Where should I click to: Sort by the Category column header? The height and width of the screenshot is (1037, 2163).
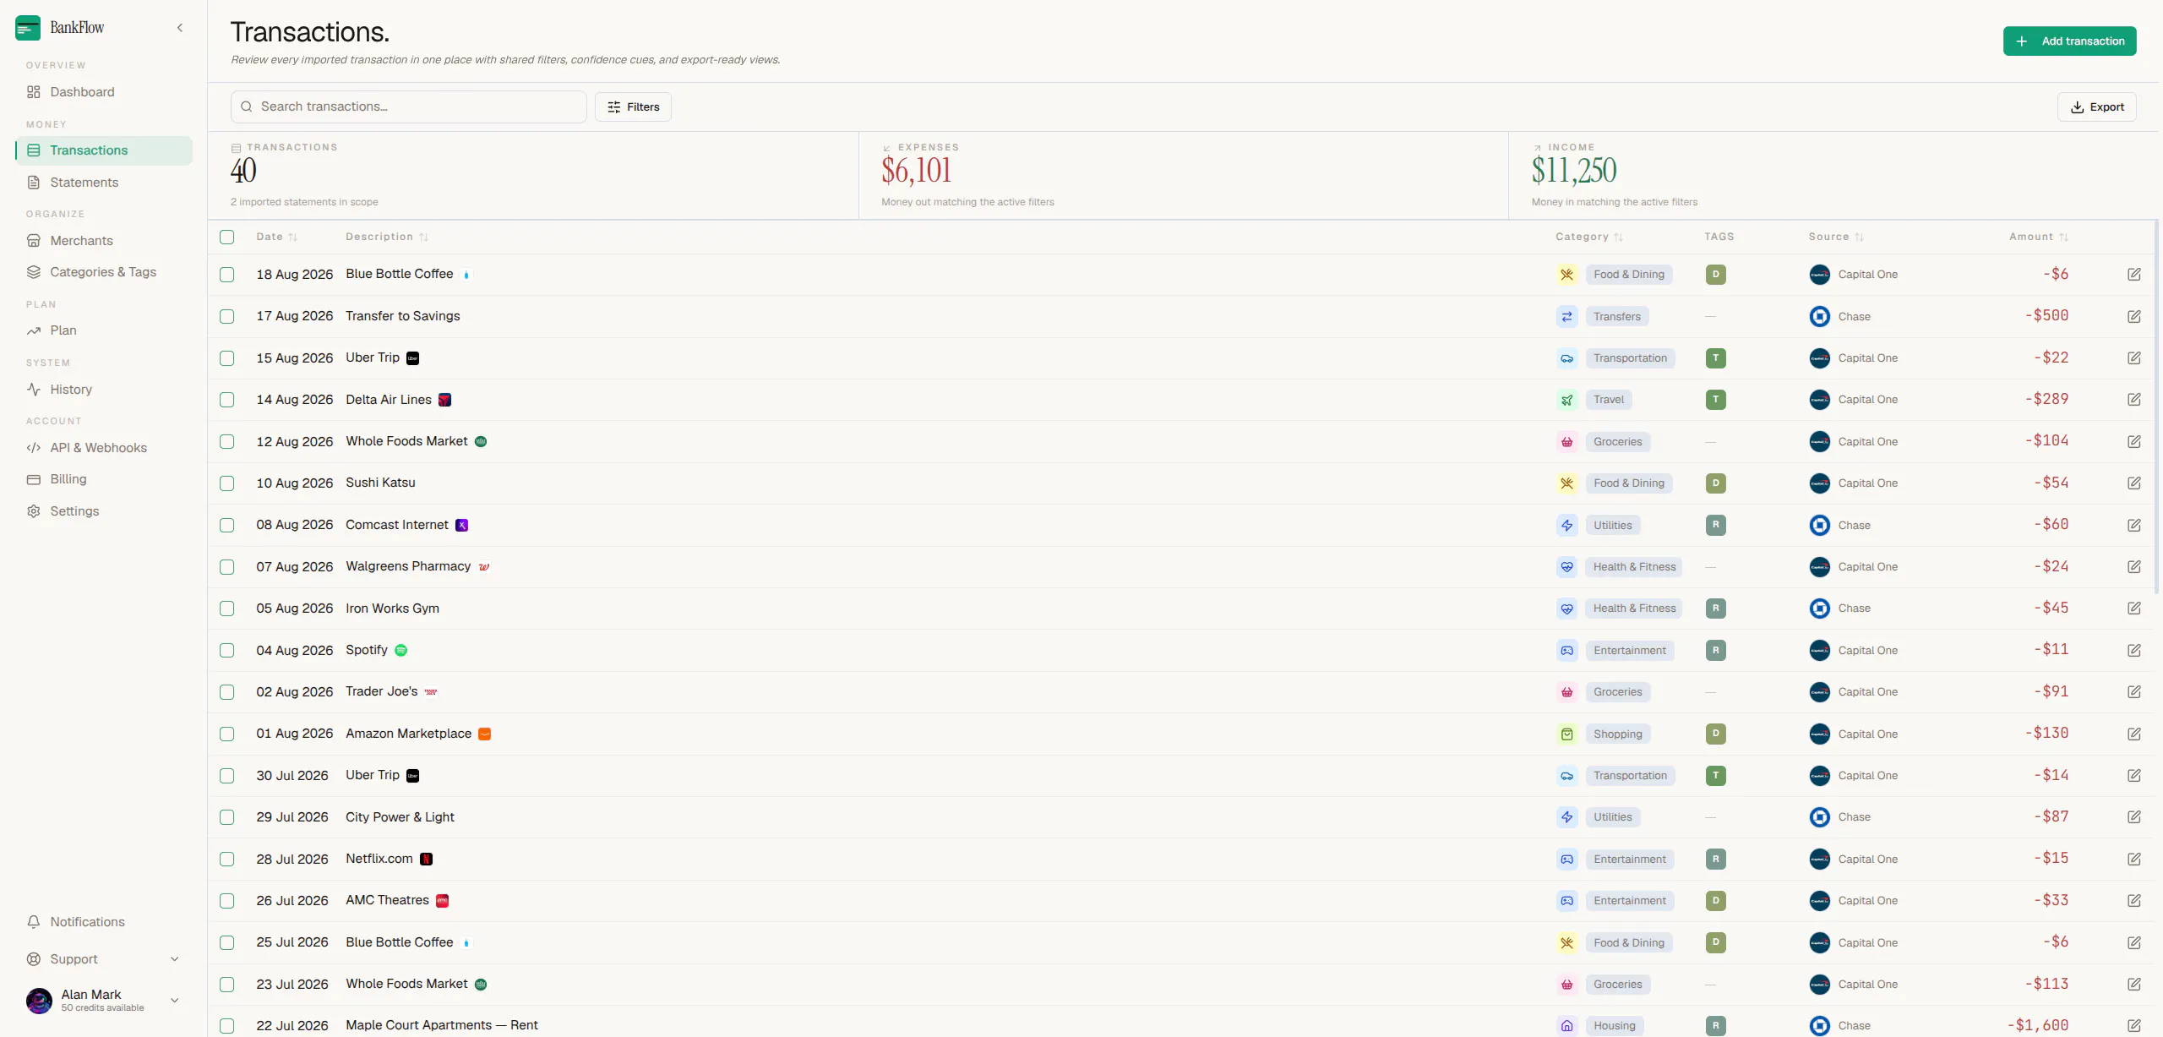pyautogui.click(x=1589, y=237)
